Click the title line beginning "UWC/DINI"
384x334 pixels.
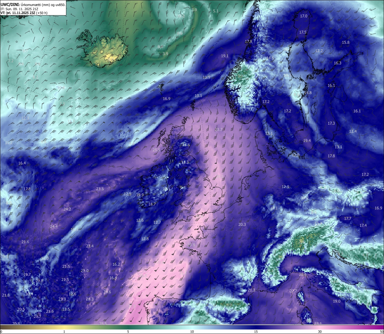tap(33, 4)
